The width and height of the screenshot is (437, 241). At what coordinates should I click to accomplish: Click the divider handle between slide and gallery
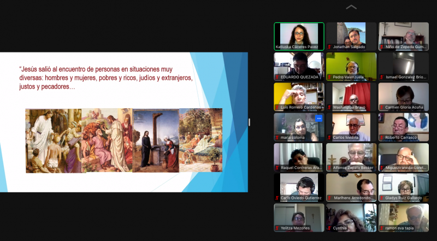(x=249, y=122)
